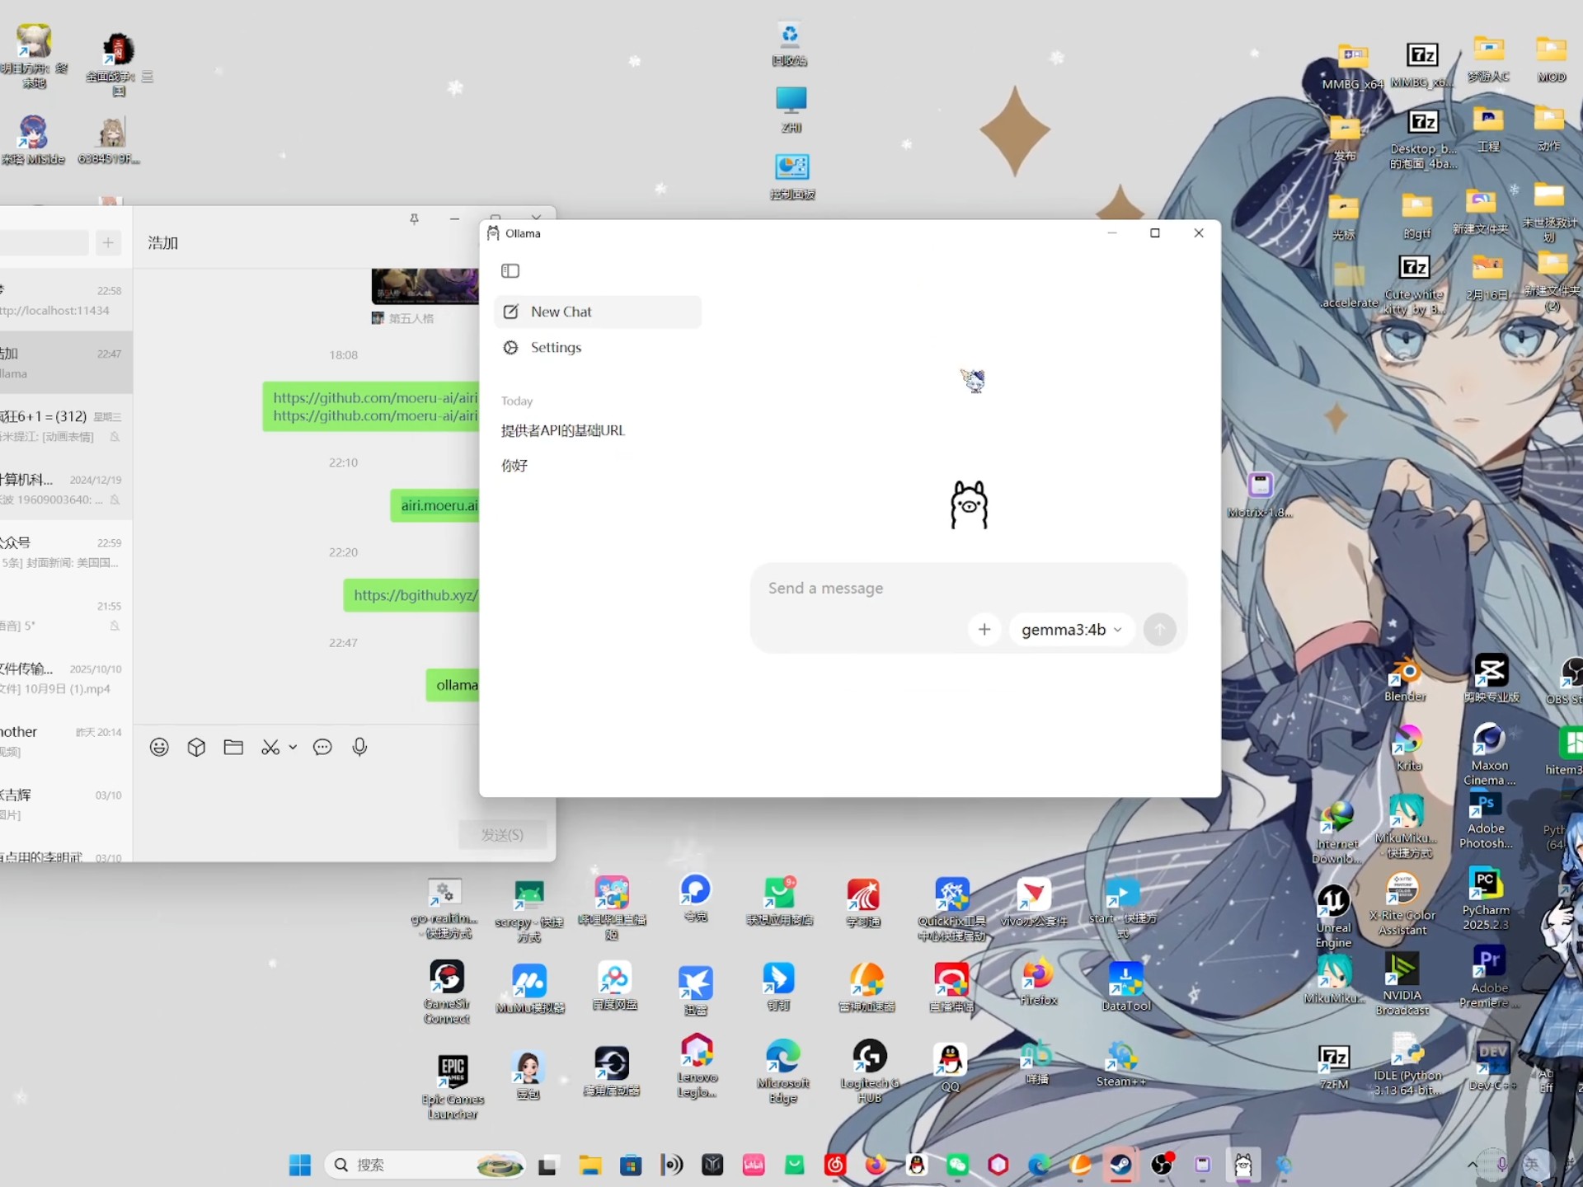Open the 提供者API的基础URL chat entry
The width and height of the screenshot is (1583, 1187).
(x=563, y=430)
